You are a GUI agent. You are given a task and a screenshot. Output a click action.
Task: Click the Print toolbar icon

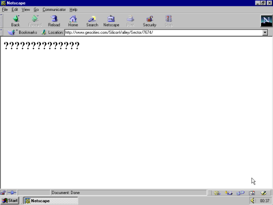pos(130,21)
